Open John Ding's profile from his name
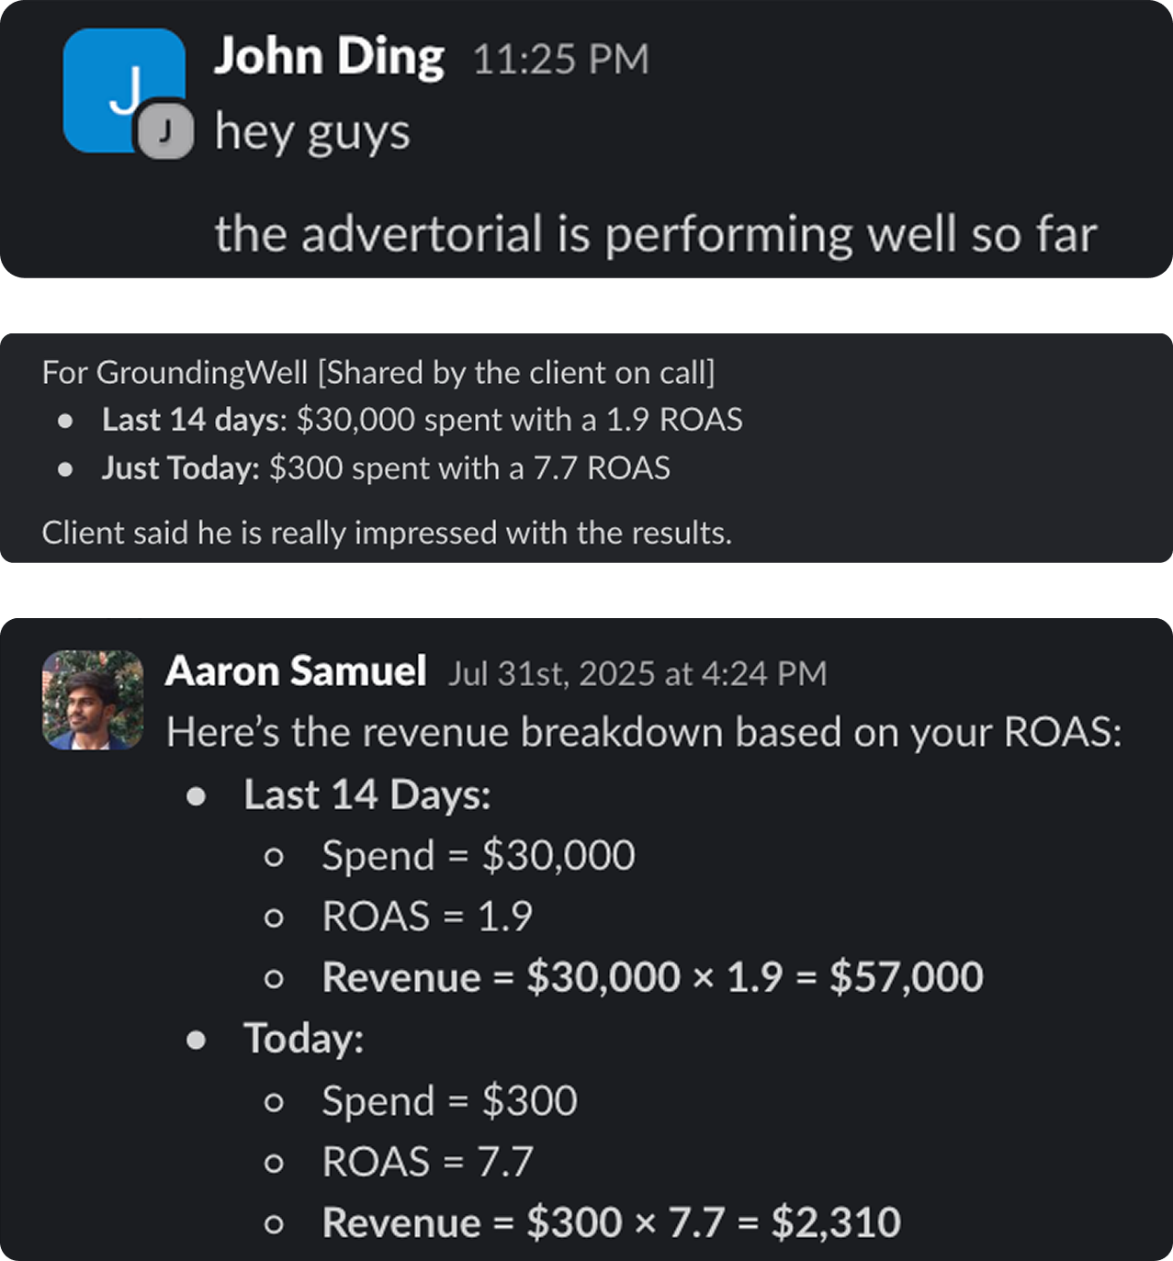The image size is (1173, 1261). (x=329, y=57)
